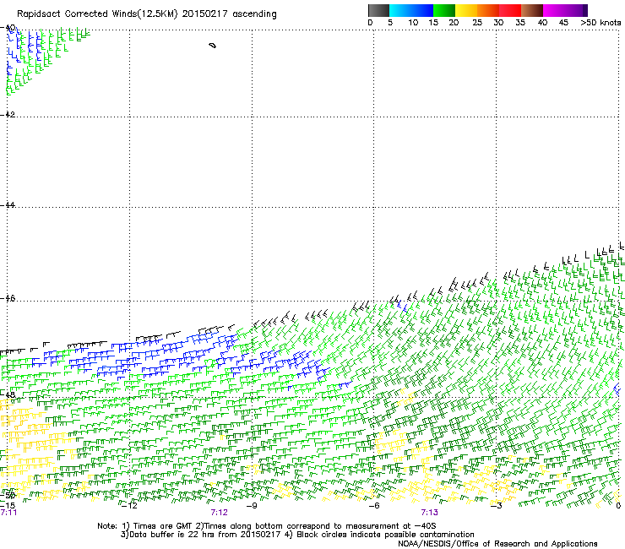The width and height of the screenshot is (625, 549).
Task: Click the 'NOAA/NESDIS/Office of Research and Applications' credit
Action: (x=497, y=544)
